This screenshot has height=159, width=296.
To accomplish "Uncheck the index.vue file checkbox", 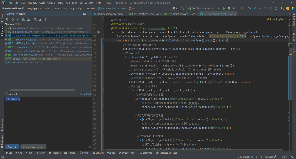I will [6, 59].
